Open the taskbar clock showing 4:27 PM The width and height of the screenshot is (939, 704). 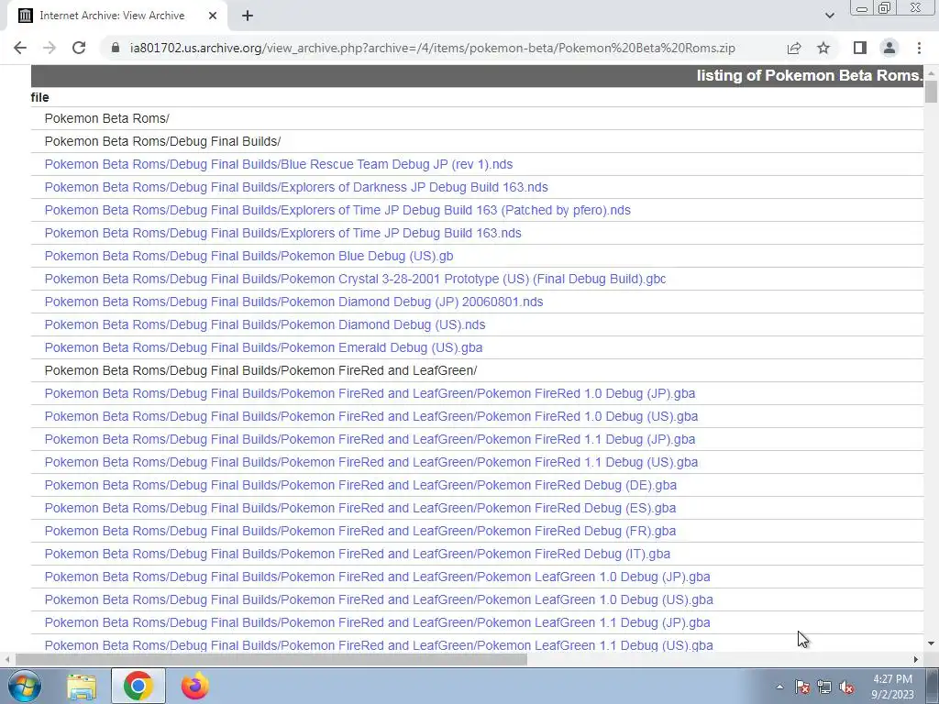click(892, 687)
